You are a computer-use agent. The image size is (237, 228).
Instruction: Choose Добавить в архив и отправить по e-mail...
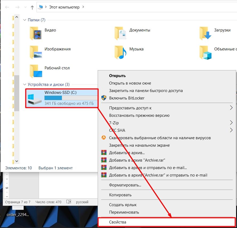click(167, 168)
